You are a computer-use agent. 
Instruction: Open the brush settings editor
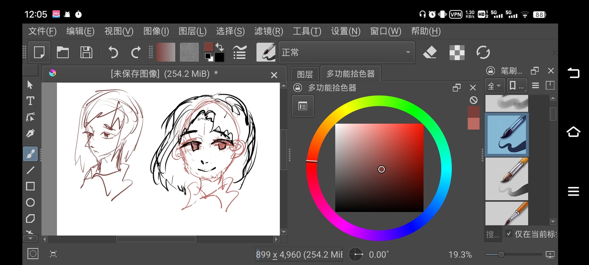240,52
